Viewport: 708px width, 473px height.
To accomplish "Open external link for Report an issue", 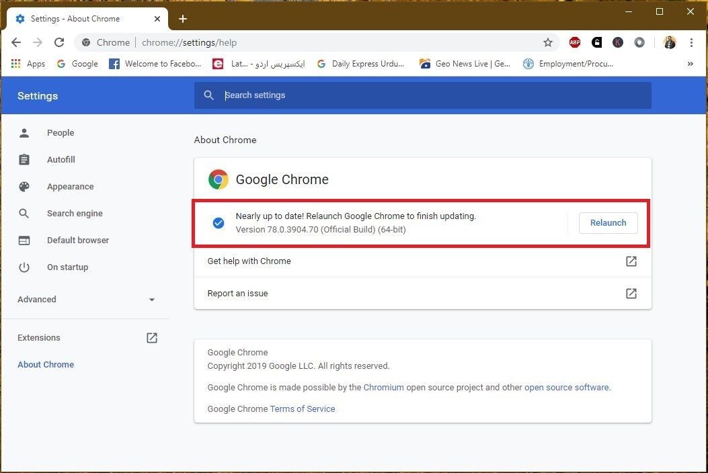I will (631, 294).
